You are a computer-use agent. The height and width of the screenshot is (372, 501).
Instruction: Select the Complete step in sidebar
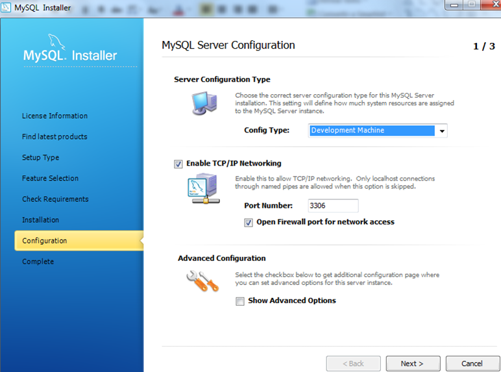[x=38, y=262]
